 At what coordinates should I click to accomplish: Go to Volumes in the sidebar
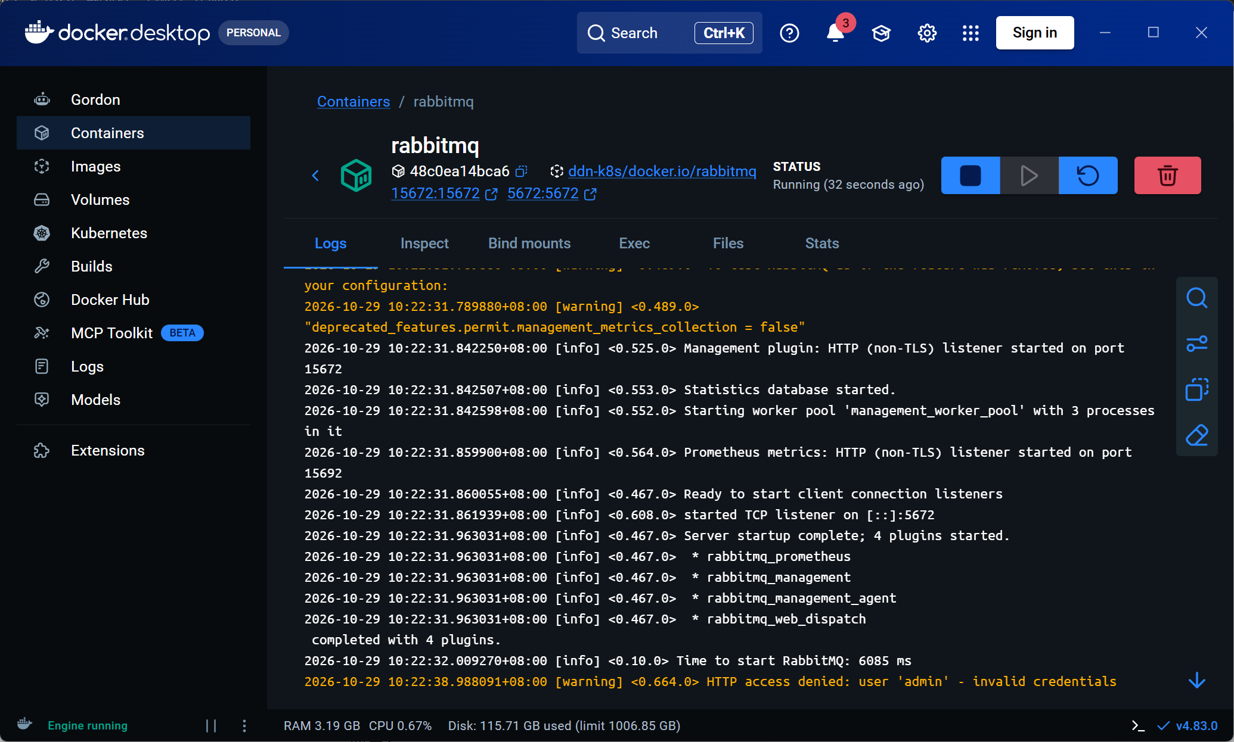tap(134, 199)
